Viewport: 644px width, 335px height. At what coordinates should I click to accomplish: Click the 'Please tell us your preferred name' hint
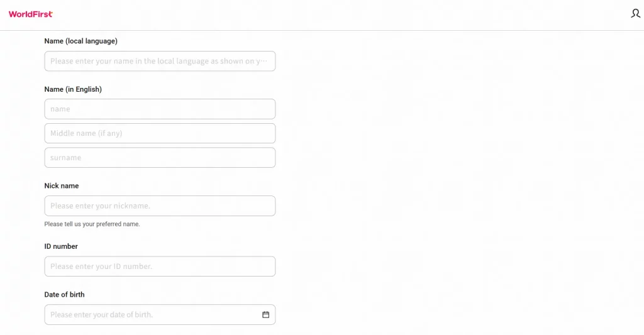tap(92, 224)
